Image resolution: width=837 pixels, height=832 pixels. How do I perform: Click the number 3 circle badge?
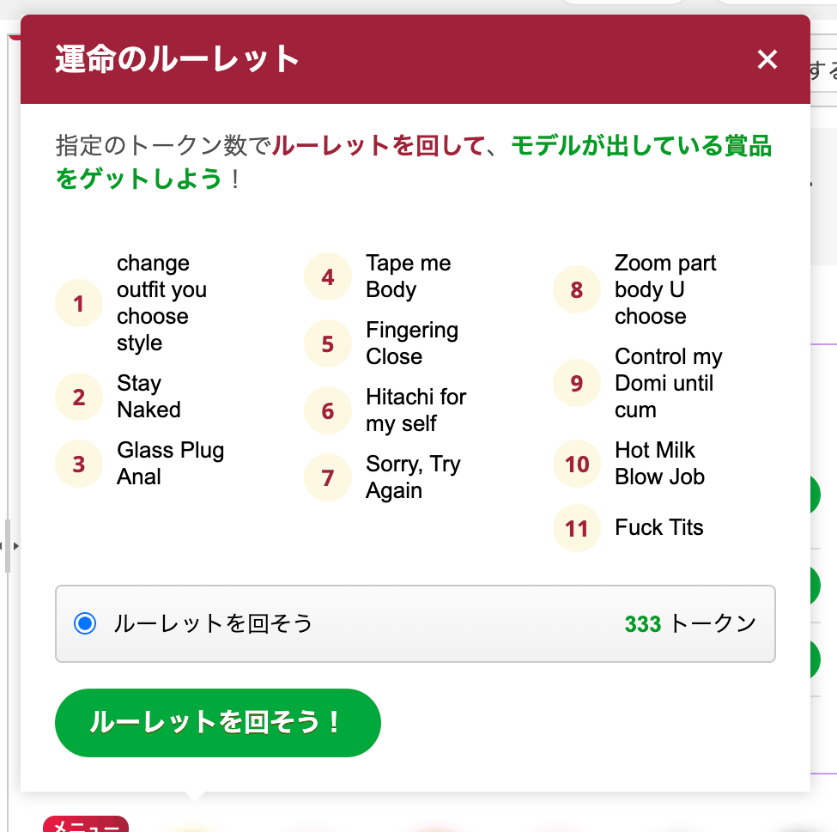click(x=79, y=464)
